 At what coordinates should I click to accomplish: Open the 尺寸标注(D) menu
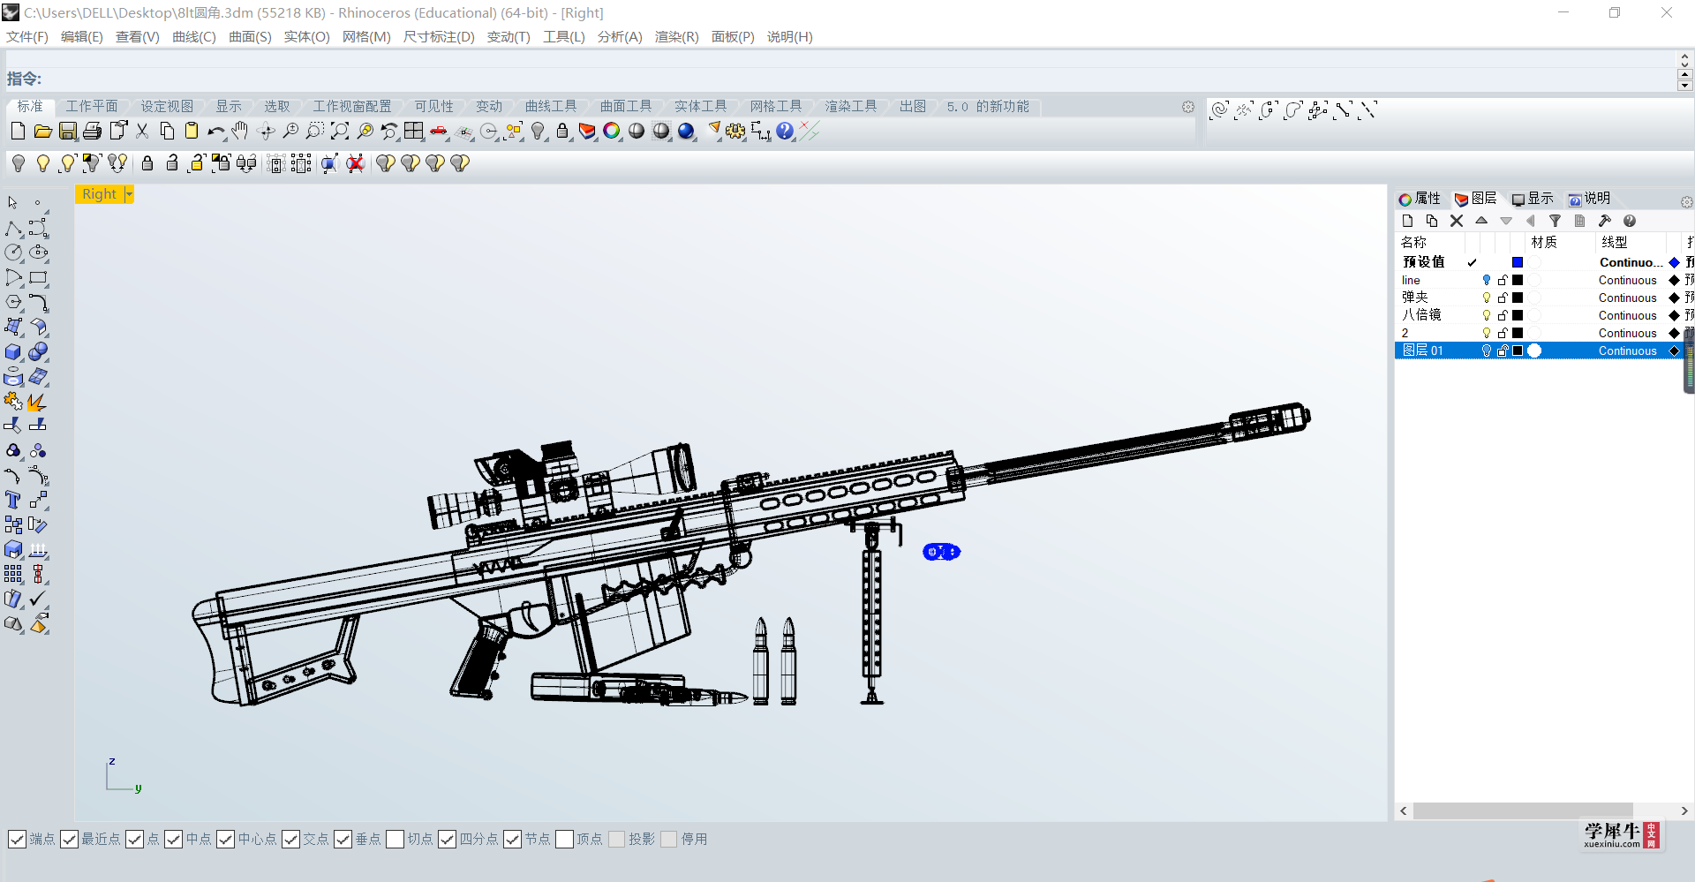(439, 37)
